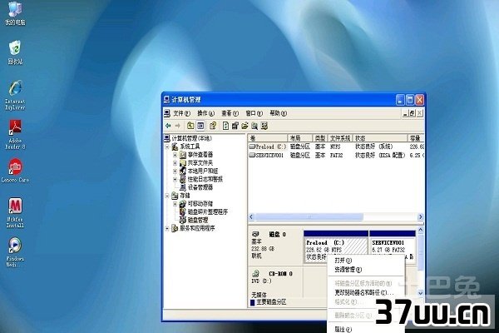The height and width of the screenshot is (333, 499).
Task: Open the 我的电脑 desktop icon
Action: 15,13
